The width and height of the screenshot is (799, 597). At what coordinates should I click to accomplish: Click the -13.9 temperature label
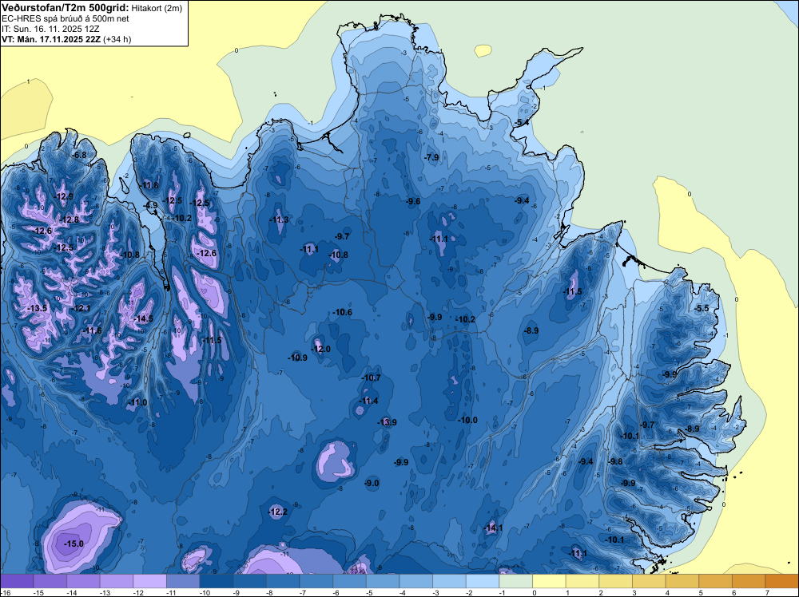click(x=387, y=422)
